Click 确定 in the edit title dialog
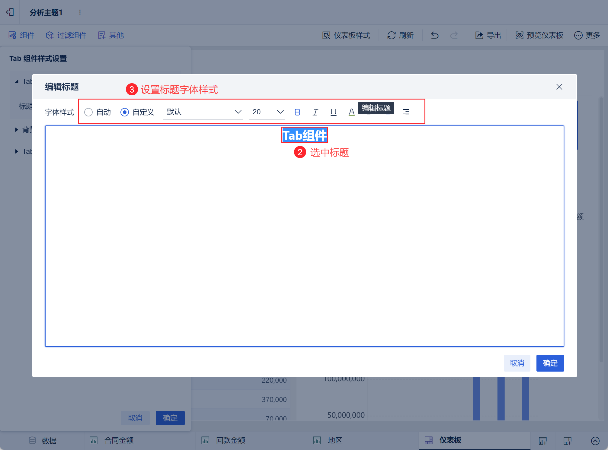This screenshot has width=608, height=450. [550, 363]
